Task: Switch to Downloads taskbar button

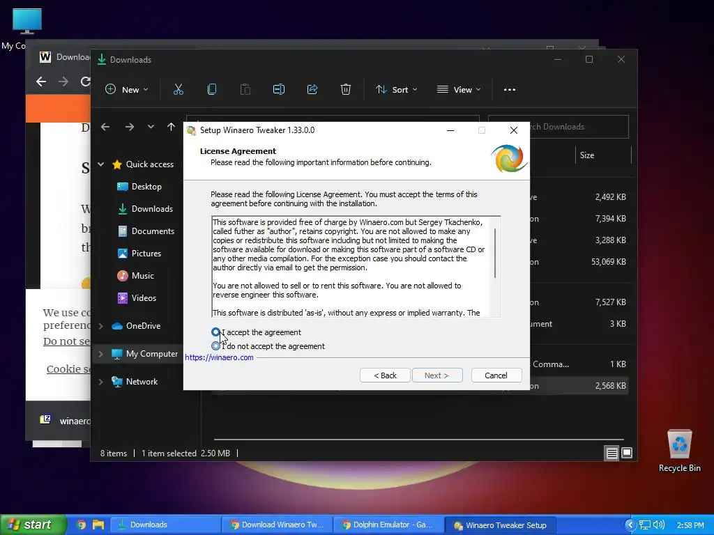Action: [x=165, y=525]
